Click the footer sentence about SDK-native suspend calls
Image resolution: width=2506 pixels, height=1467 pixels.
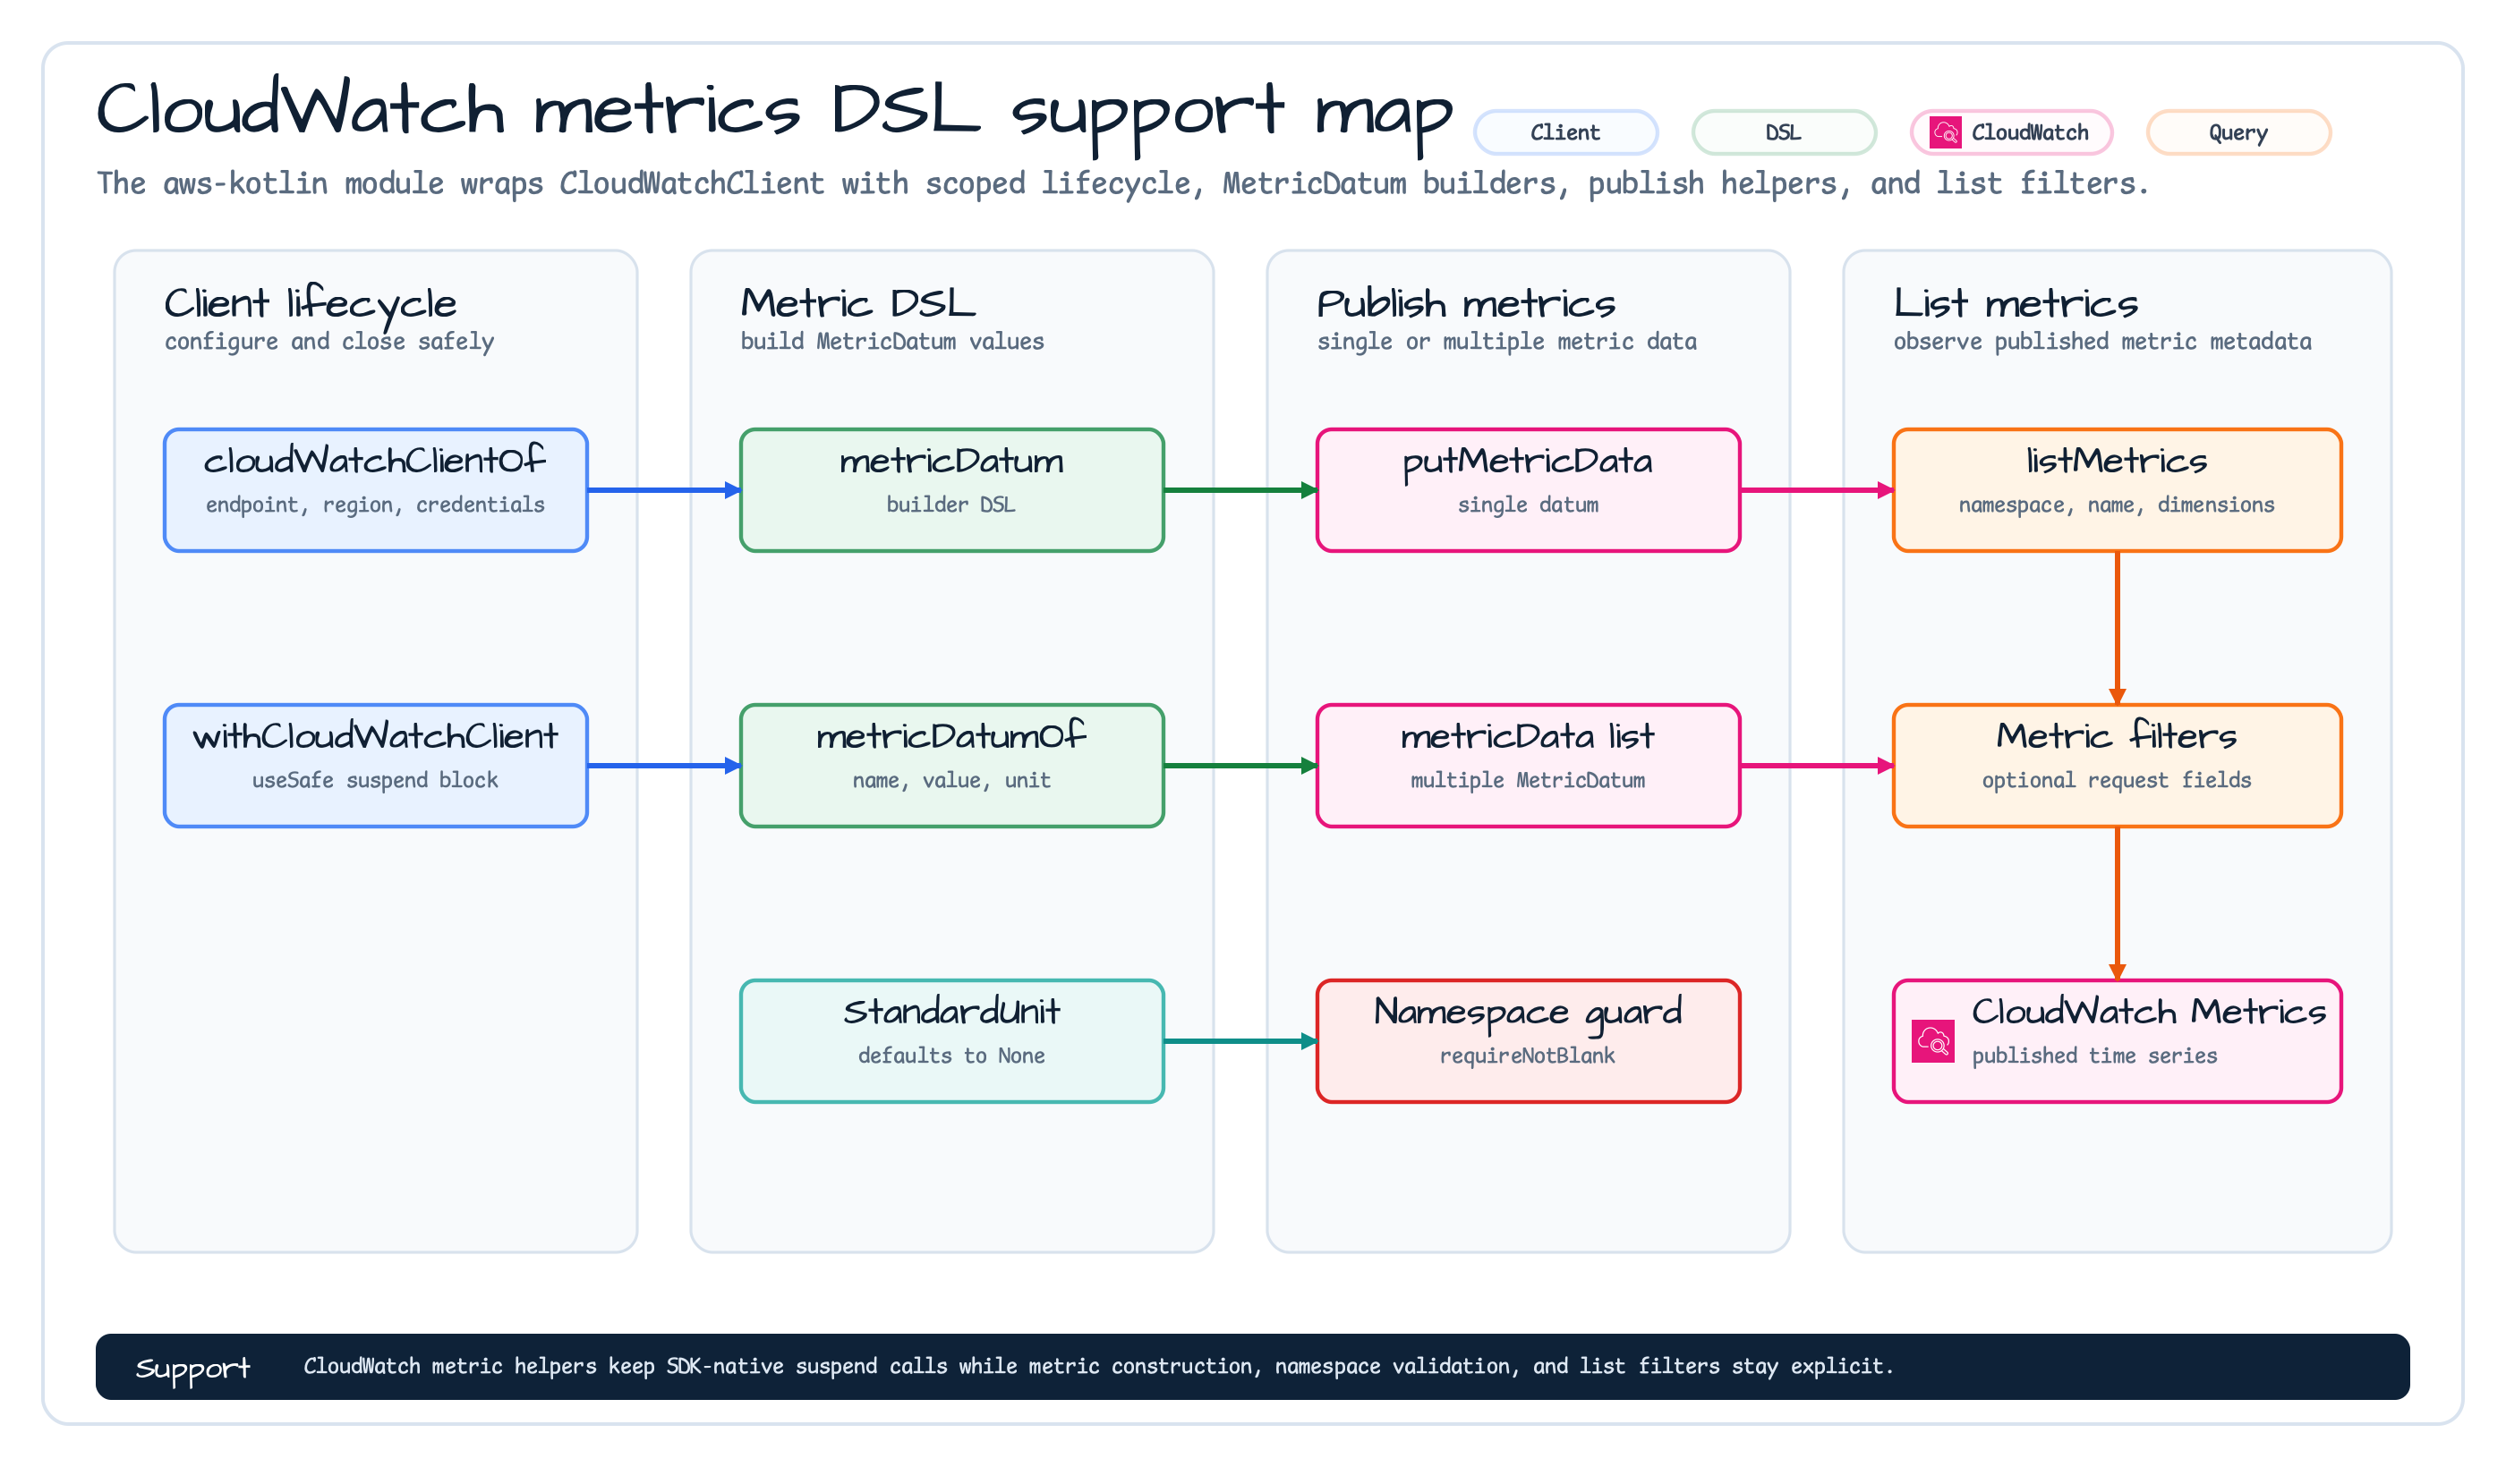tap(1098, 1367)
